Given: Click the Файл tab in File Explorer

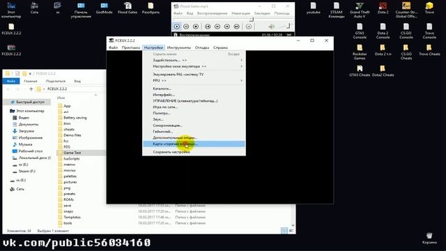Looking at the screenshot, I should (x=11, y=81).
